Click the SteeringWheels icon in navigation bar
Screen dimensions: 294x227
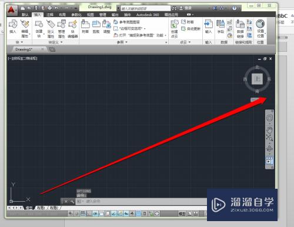(x=269, y=118)
